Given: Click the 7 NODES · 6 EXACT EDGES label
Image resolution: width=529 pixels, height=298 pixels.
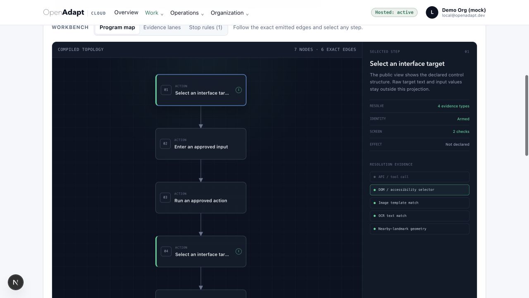Looking at the screenshot, I should 325,49.
